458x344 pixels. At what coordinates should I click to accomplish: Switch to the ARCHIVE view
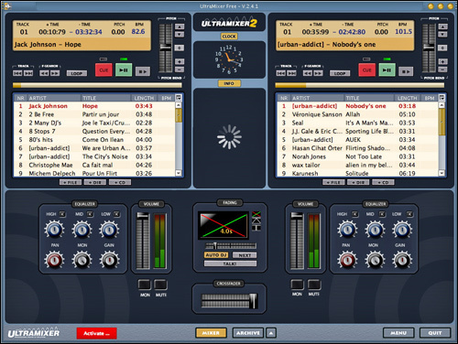pos(248,333)
